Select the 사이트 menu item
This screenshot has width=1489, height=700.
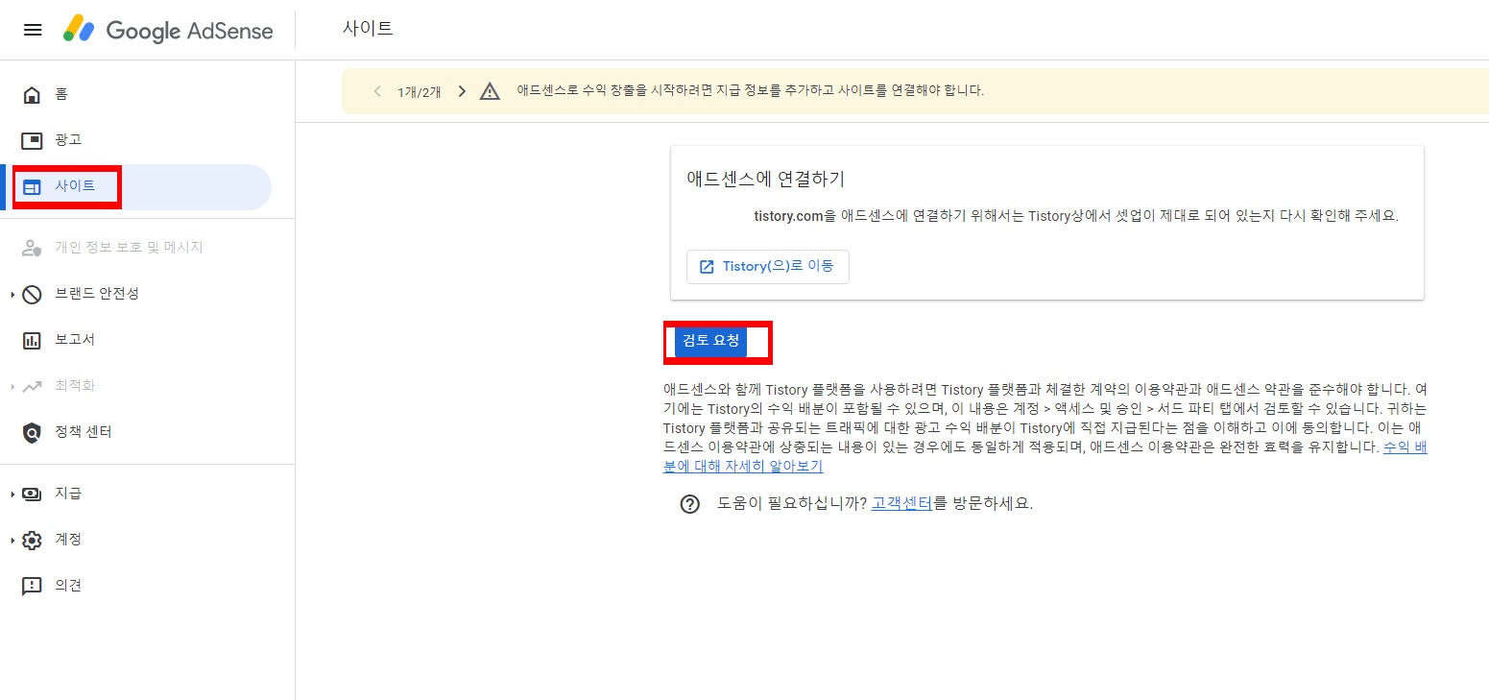tap(136, 186)
